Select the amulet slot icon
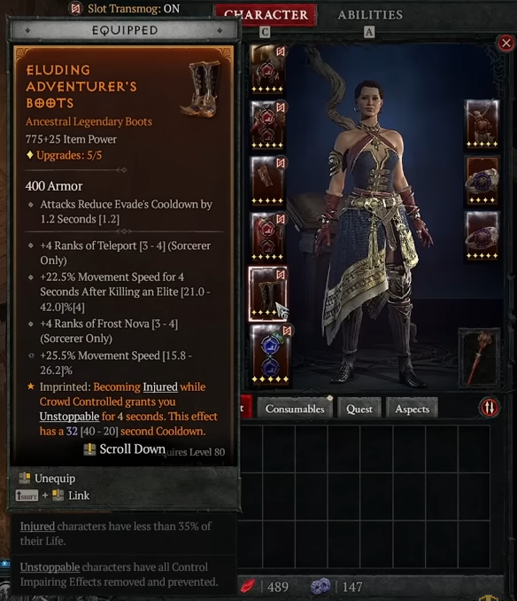This screenshot has width=517, height=601. point(482,124)
